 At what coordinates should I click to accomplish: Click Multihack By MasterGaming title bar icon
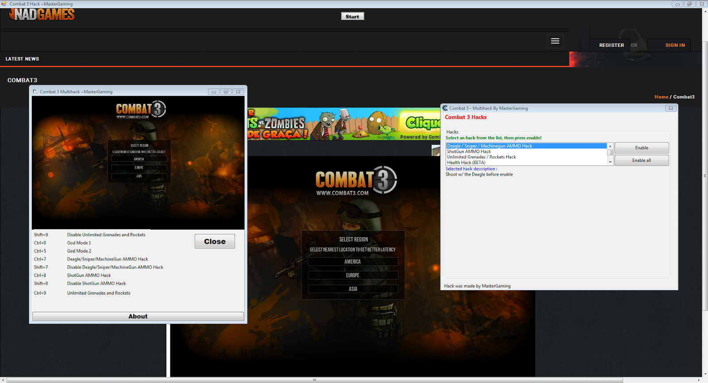pyautogui.click(x=445, y=108)
